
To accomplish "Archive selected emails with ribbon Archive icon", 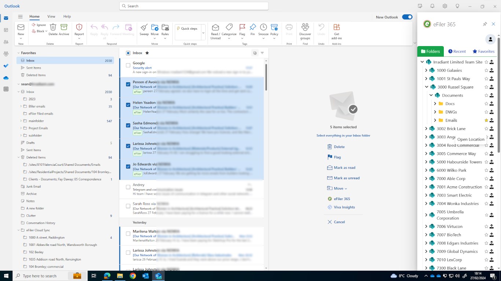I will 64,27.
